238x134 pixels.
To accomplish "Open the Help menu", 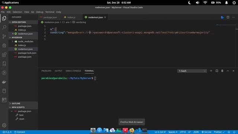I will pos(59,12).
